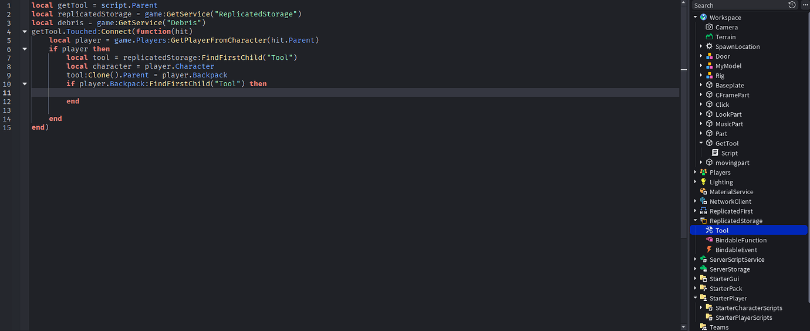
Task: Select 'StarterPlayerScripts' in Explorer
Action: click(x=744, y=318)
